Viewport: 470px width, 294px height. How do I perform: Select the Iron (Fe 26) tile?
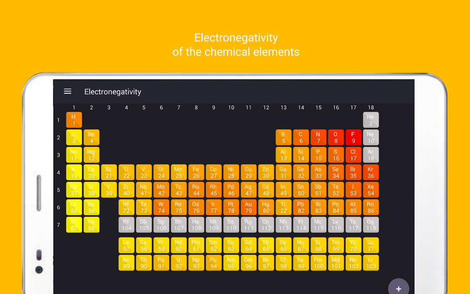pyautogui.click(x=196, y=172)
